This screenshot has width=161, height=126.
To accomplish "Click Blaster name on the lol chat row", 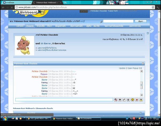I will point(45,88).
